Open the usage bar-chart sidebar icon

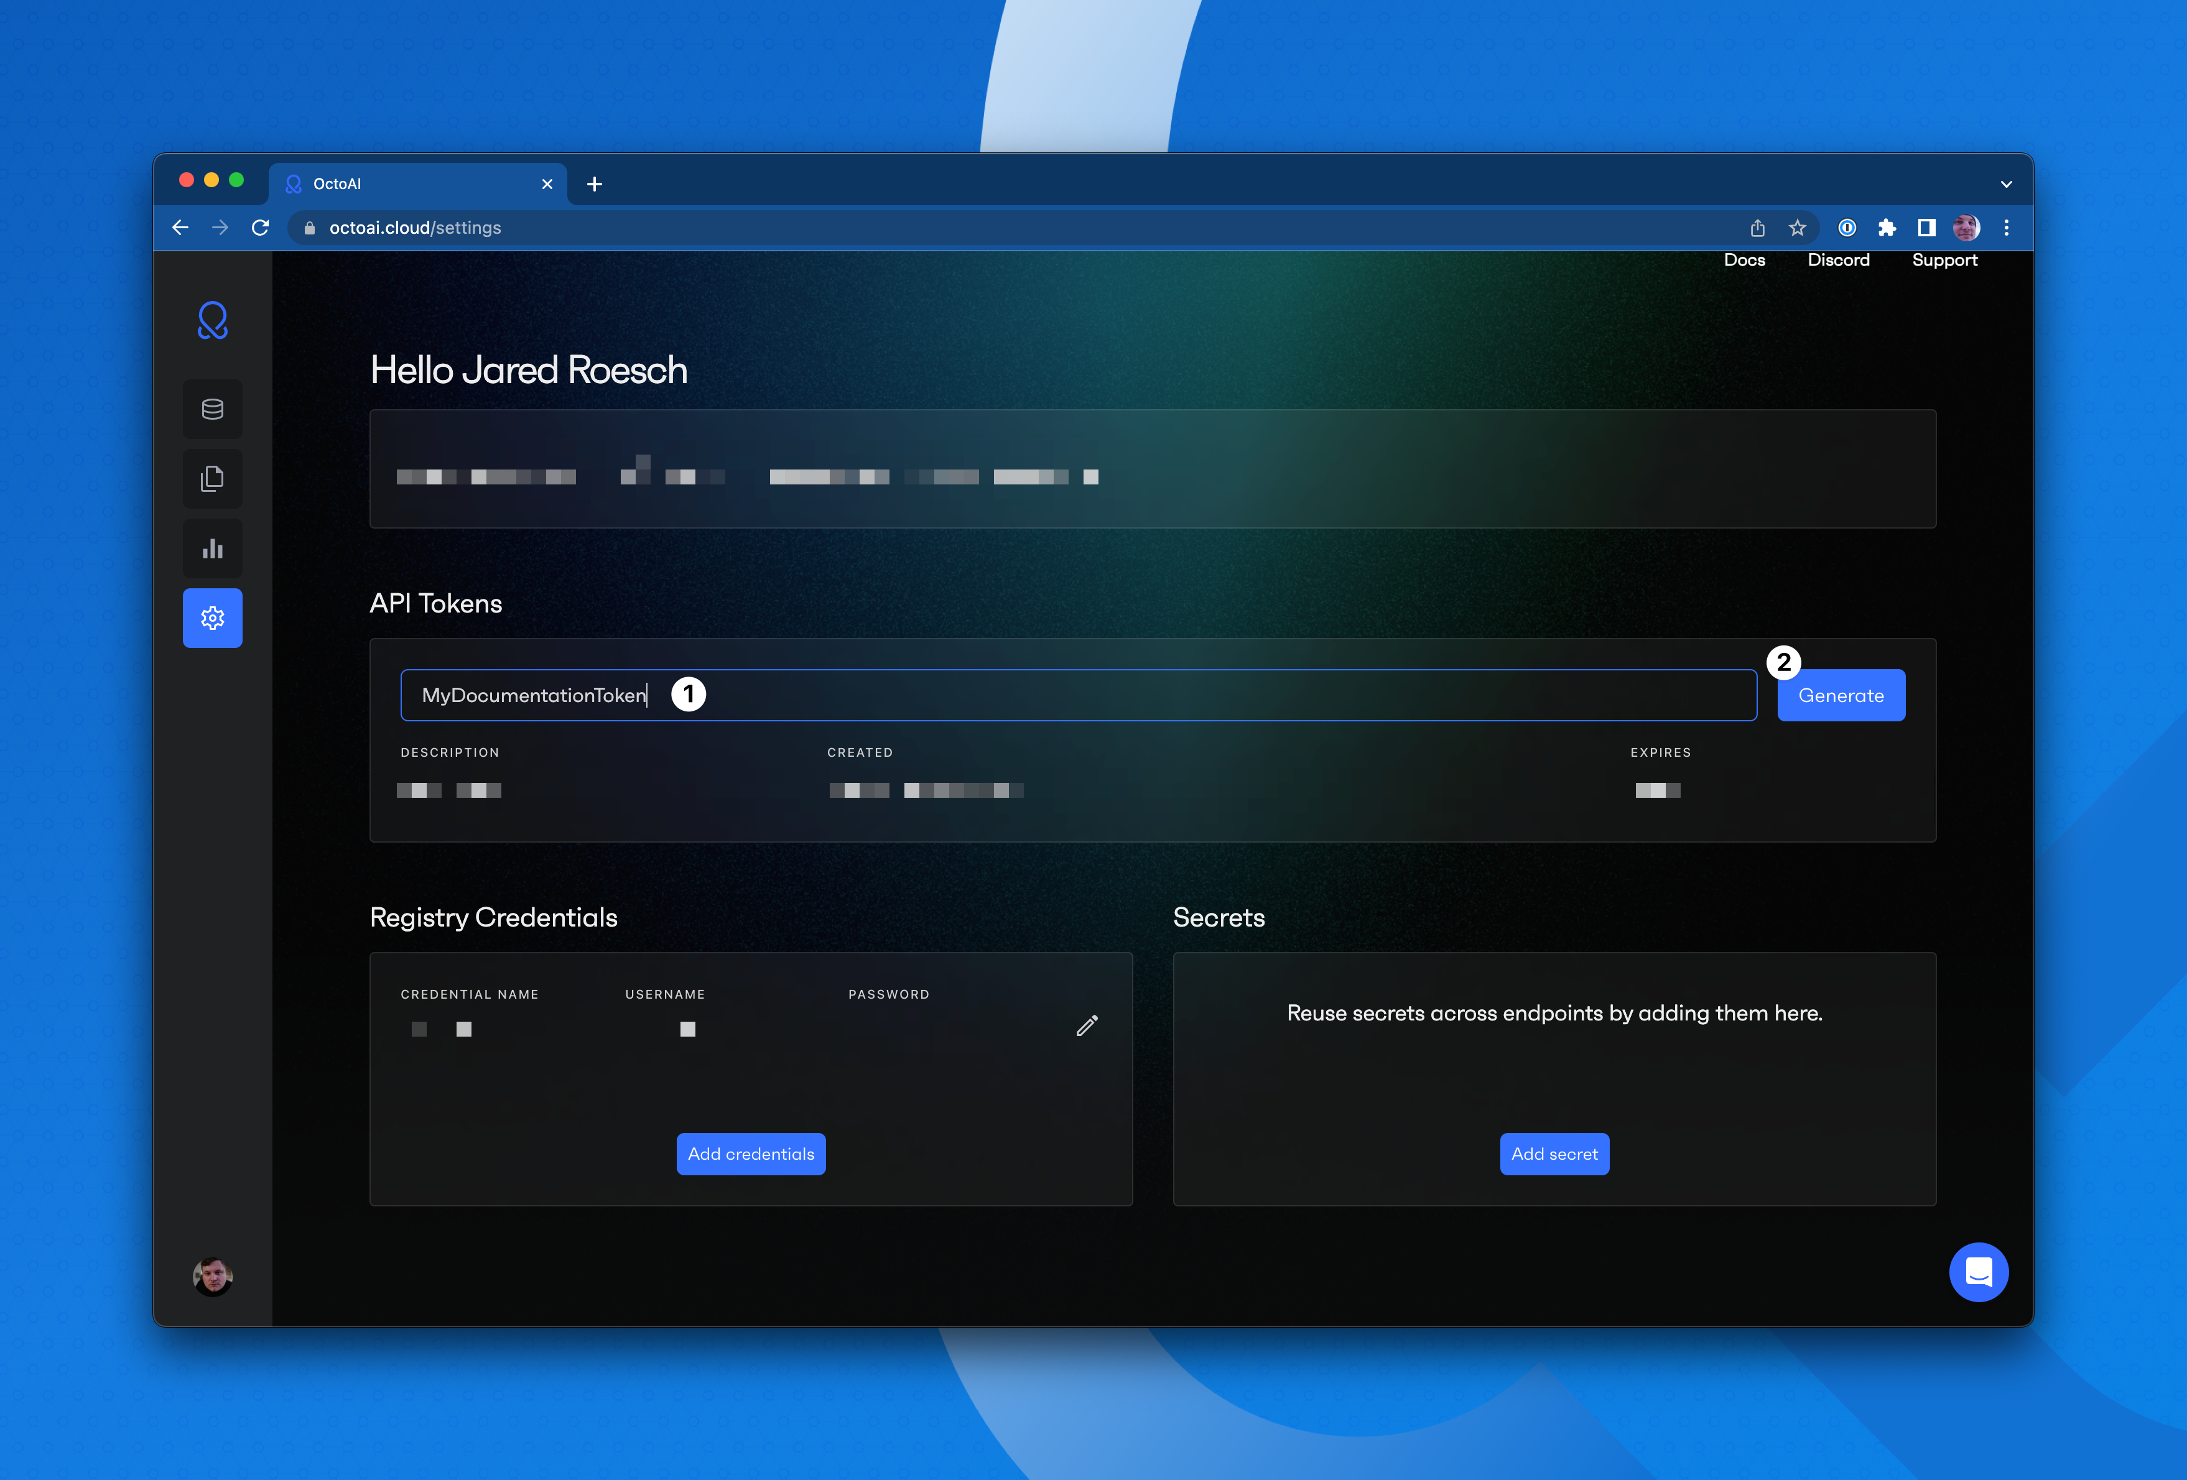(x=213, y=548)
